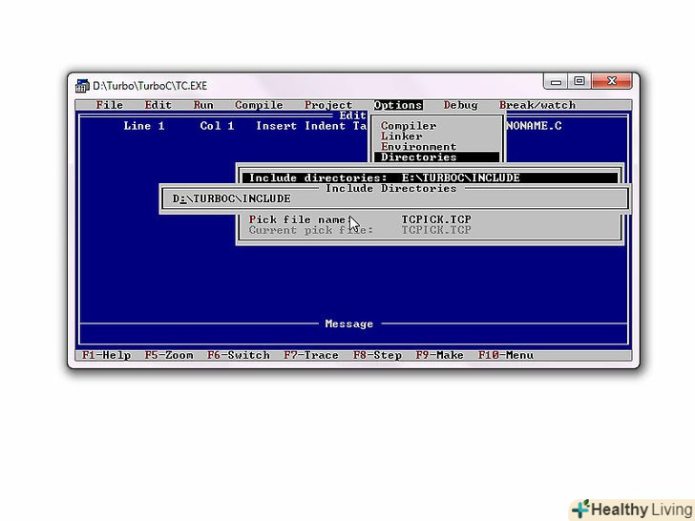The width and height of the screenshot is (695, 521).
Task: Open the File menu
Action: (x=110, y=106)
